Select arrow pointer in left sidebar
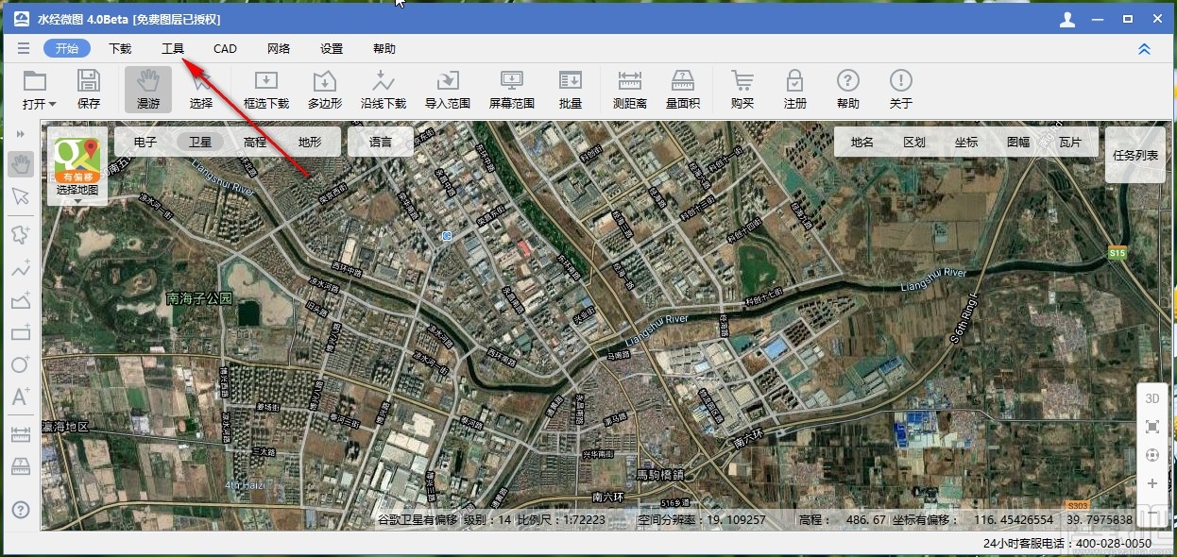Screen dimensions: 1177x557 pos(21,196)
